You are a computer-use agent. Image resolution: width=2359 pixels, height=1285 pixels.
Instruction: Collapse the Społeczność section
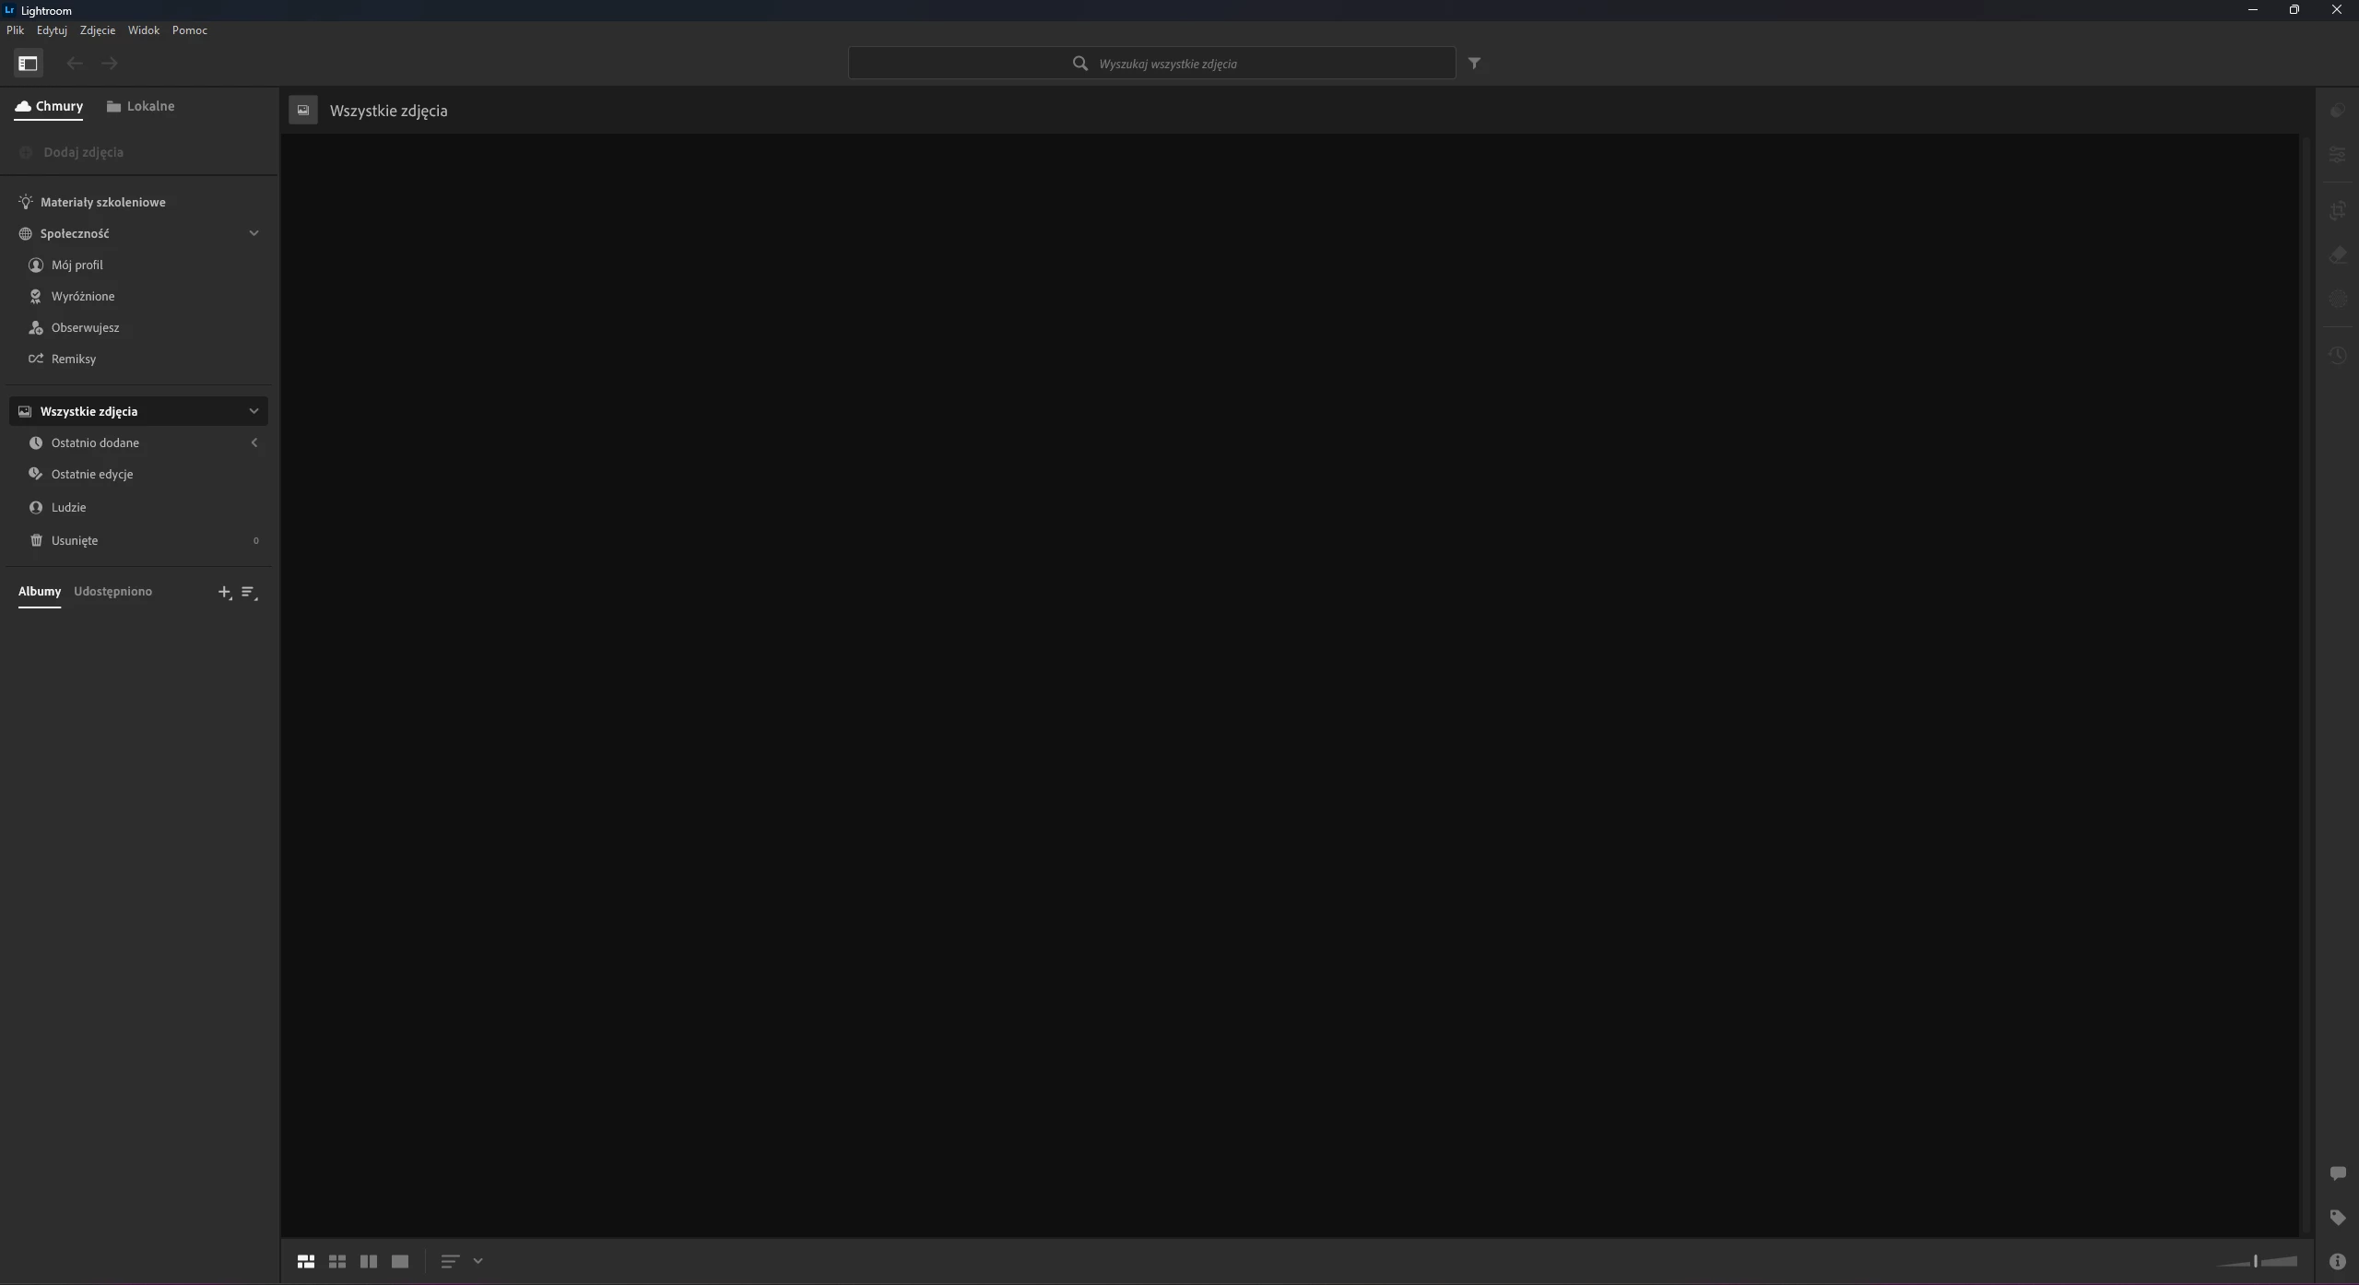pyautogui.click(x=254, y=233)
